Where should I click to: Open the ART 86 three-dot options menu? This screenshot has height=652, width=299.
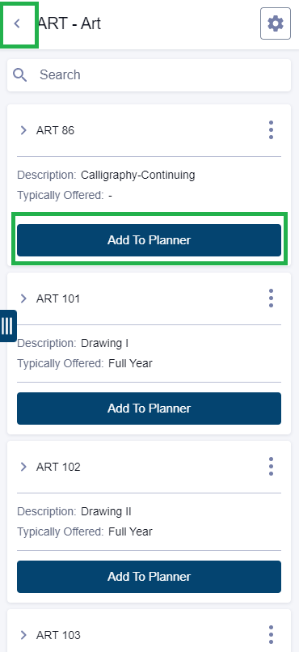pos(271,130)
